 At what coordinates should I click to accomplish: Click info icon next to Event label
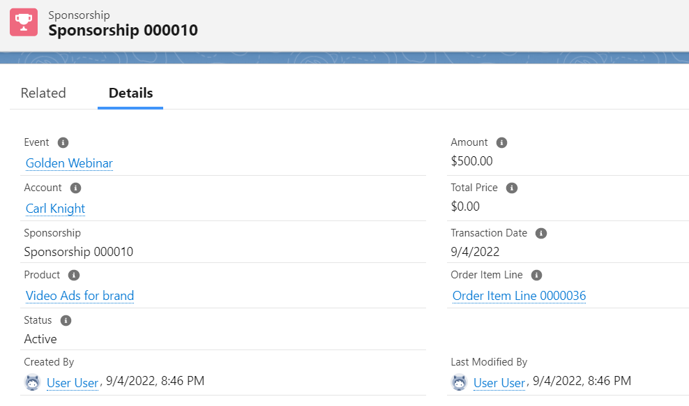(63, 142)
